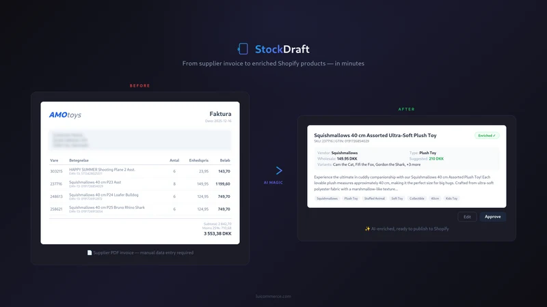Click the StockDraft phone logo icon

point(243,49)
